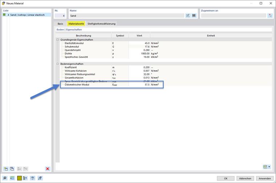Click the Ödometrischer Modul row label

(x=77, y=85)
